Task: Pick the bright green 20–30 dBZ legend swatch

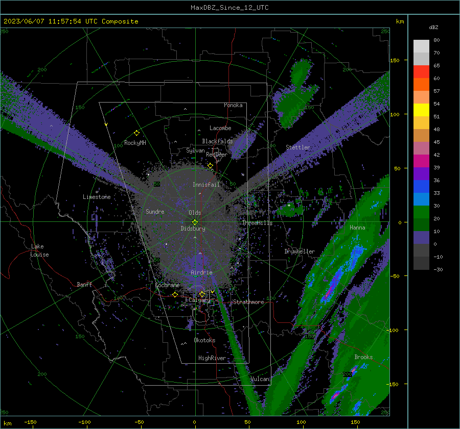Action: [421, 212]
